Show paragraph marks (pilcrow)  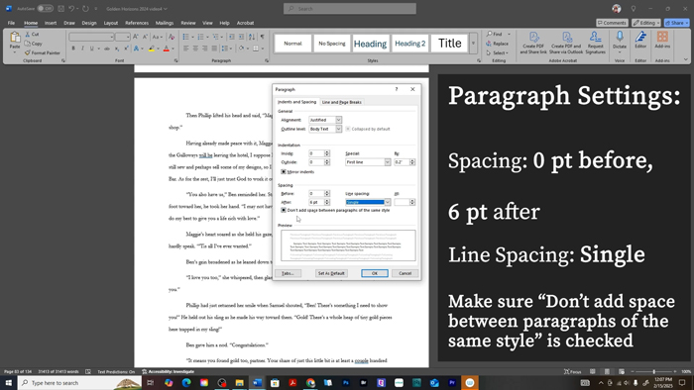tap(262, 37)
